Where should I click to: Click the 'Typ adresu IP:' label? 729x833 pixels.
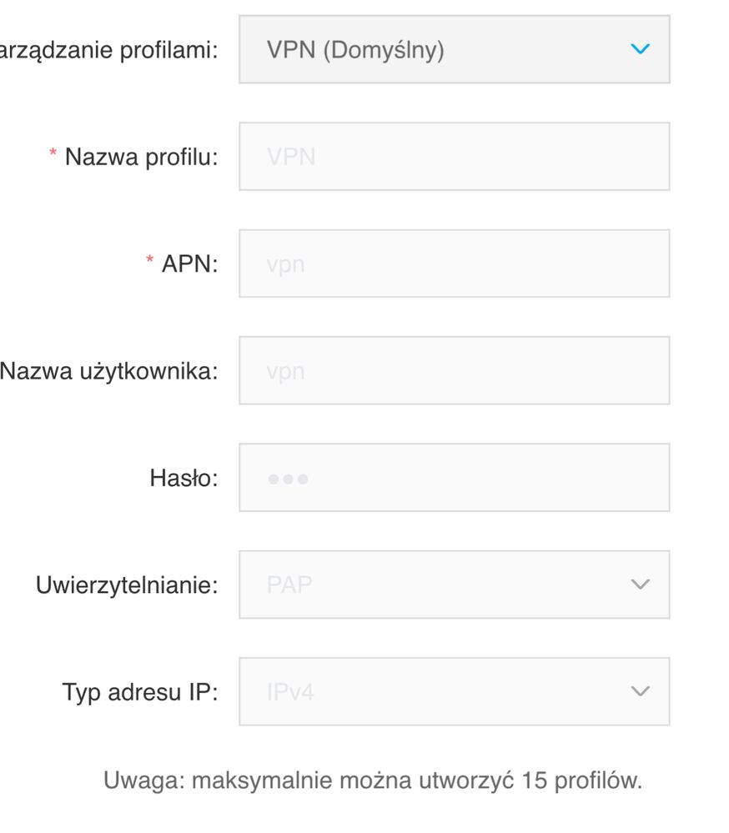pos(139,692)
